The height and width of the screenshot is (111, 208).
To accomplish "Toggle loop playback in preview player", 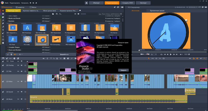I will (x=161, y=55).
